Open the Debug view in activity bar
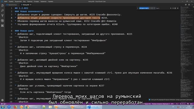Viewport: 194px width, 109px height. pyautogui.click(x=2, y=21)
